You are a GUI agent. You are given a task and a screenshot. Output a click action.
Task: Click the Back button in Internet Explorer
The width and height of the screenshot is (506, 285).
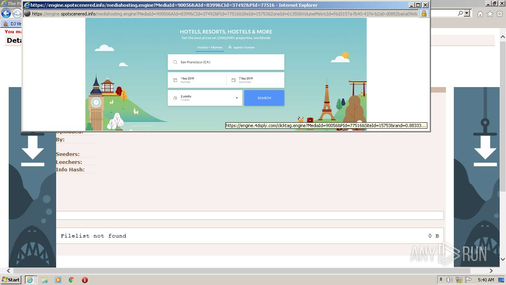point(6,13)
